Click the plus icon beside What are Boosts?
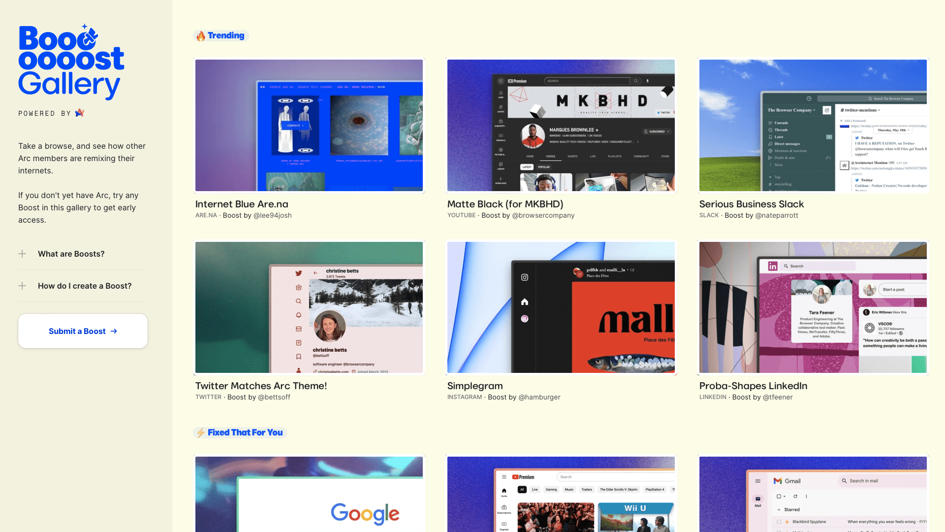The height and width of the screenshot is (532, 945). (x=22, y=254)
